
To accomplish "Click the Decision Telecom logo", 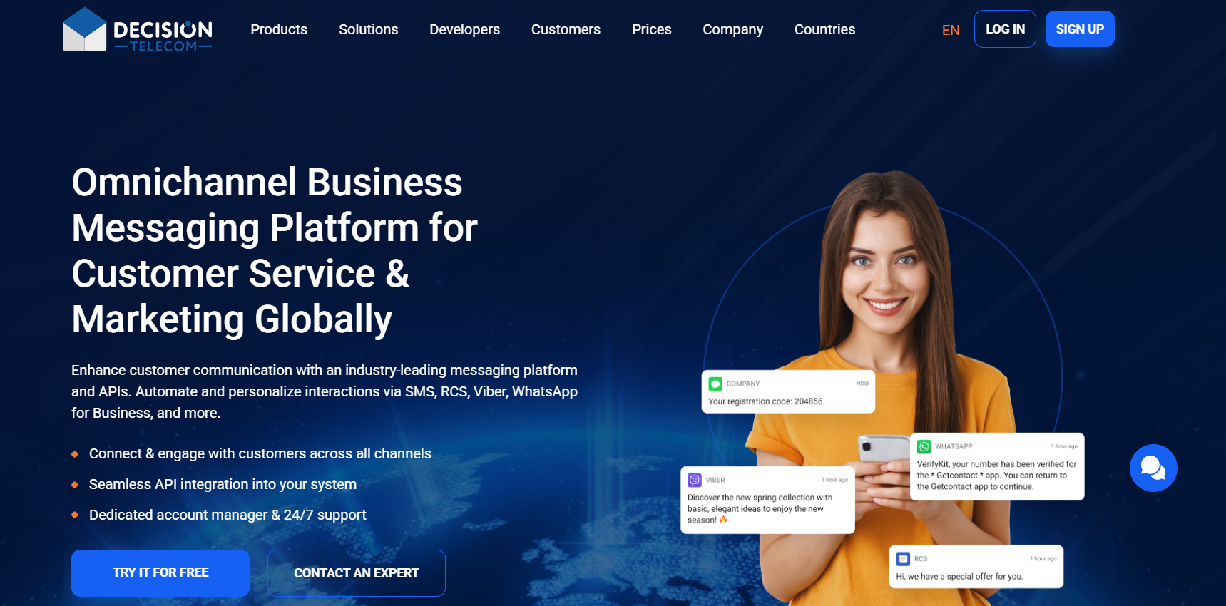I will (138, 29).
